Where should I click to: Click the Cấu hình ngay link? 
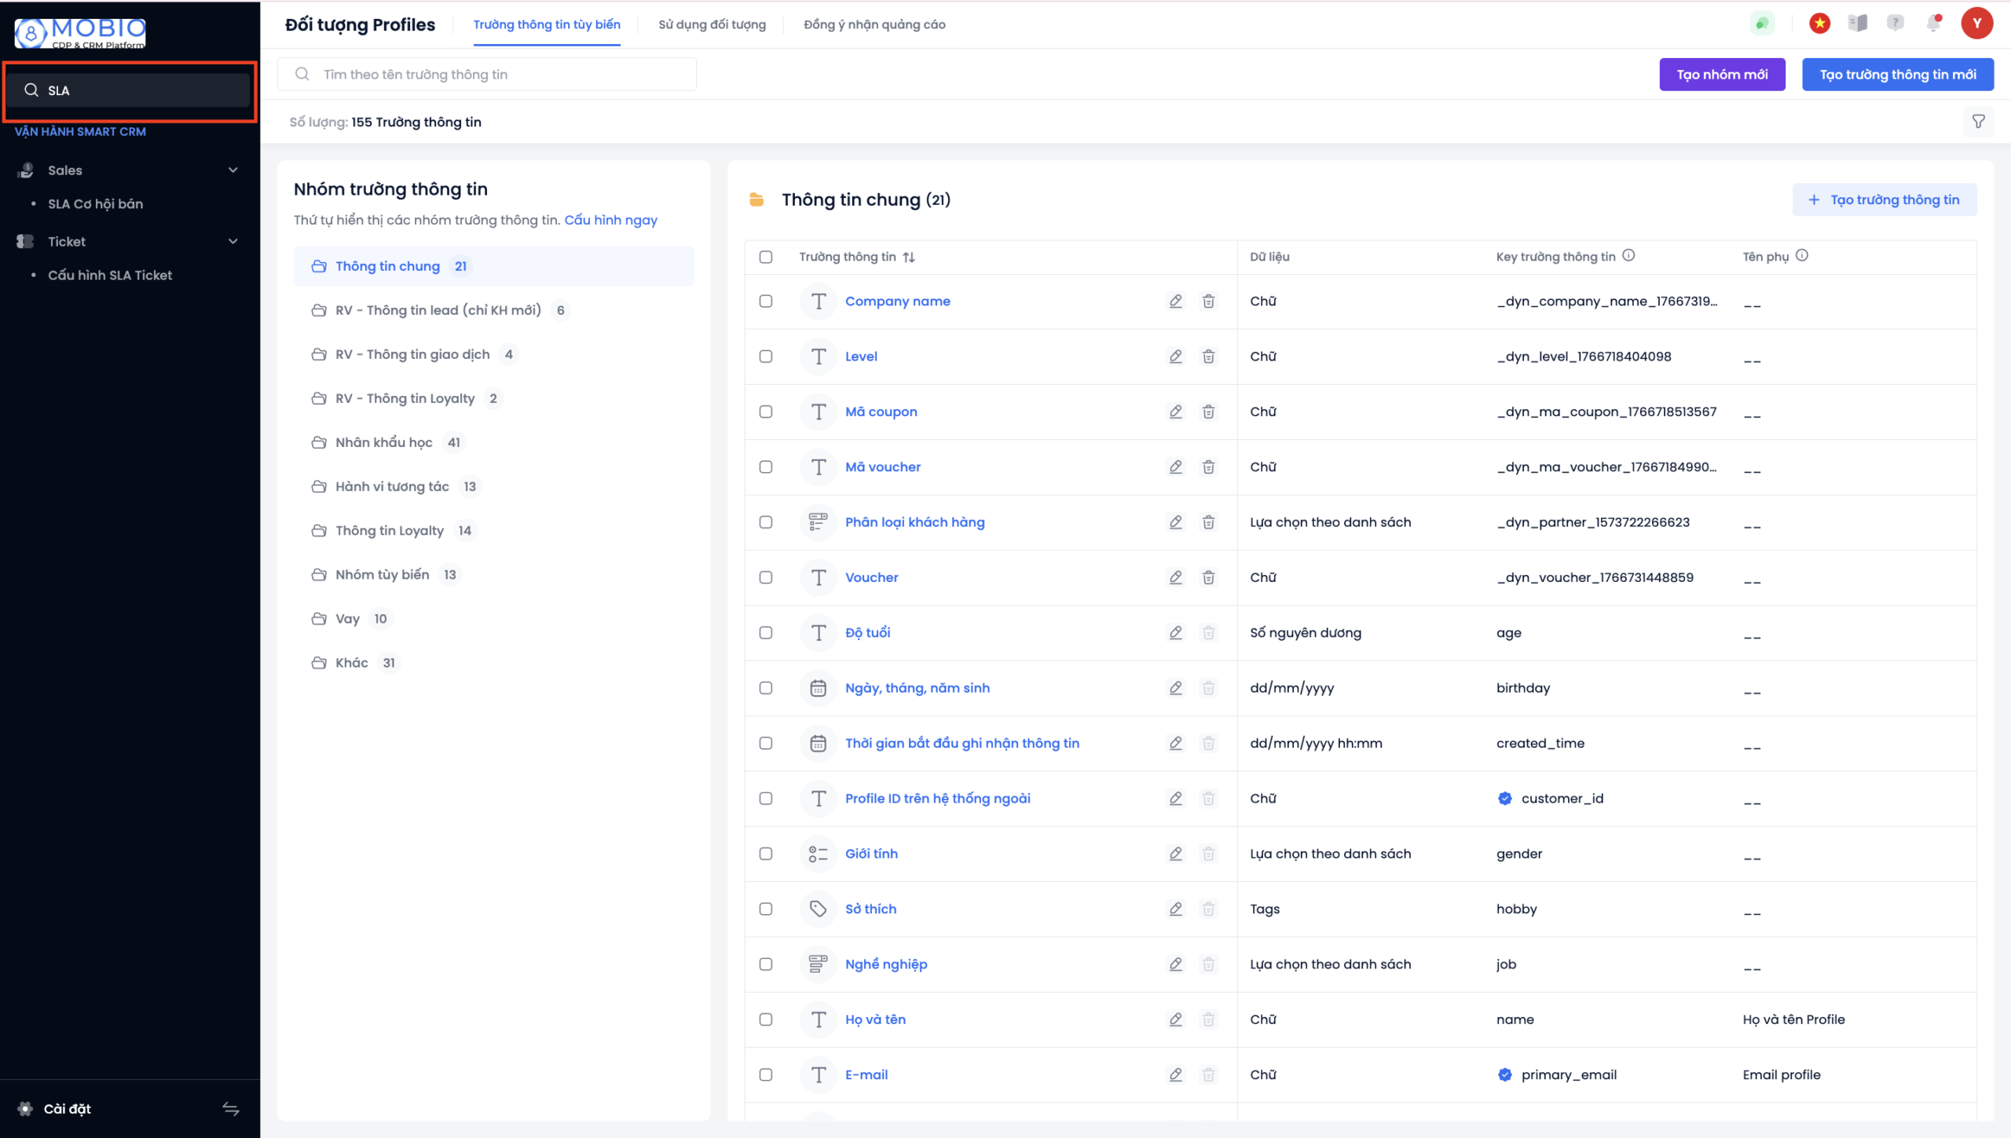(x=610, y=220)
